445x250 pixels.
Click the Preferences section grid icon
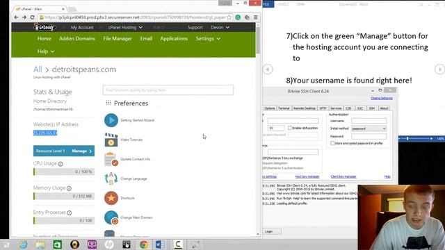(108, 103)
